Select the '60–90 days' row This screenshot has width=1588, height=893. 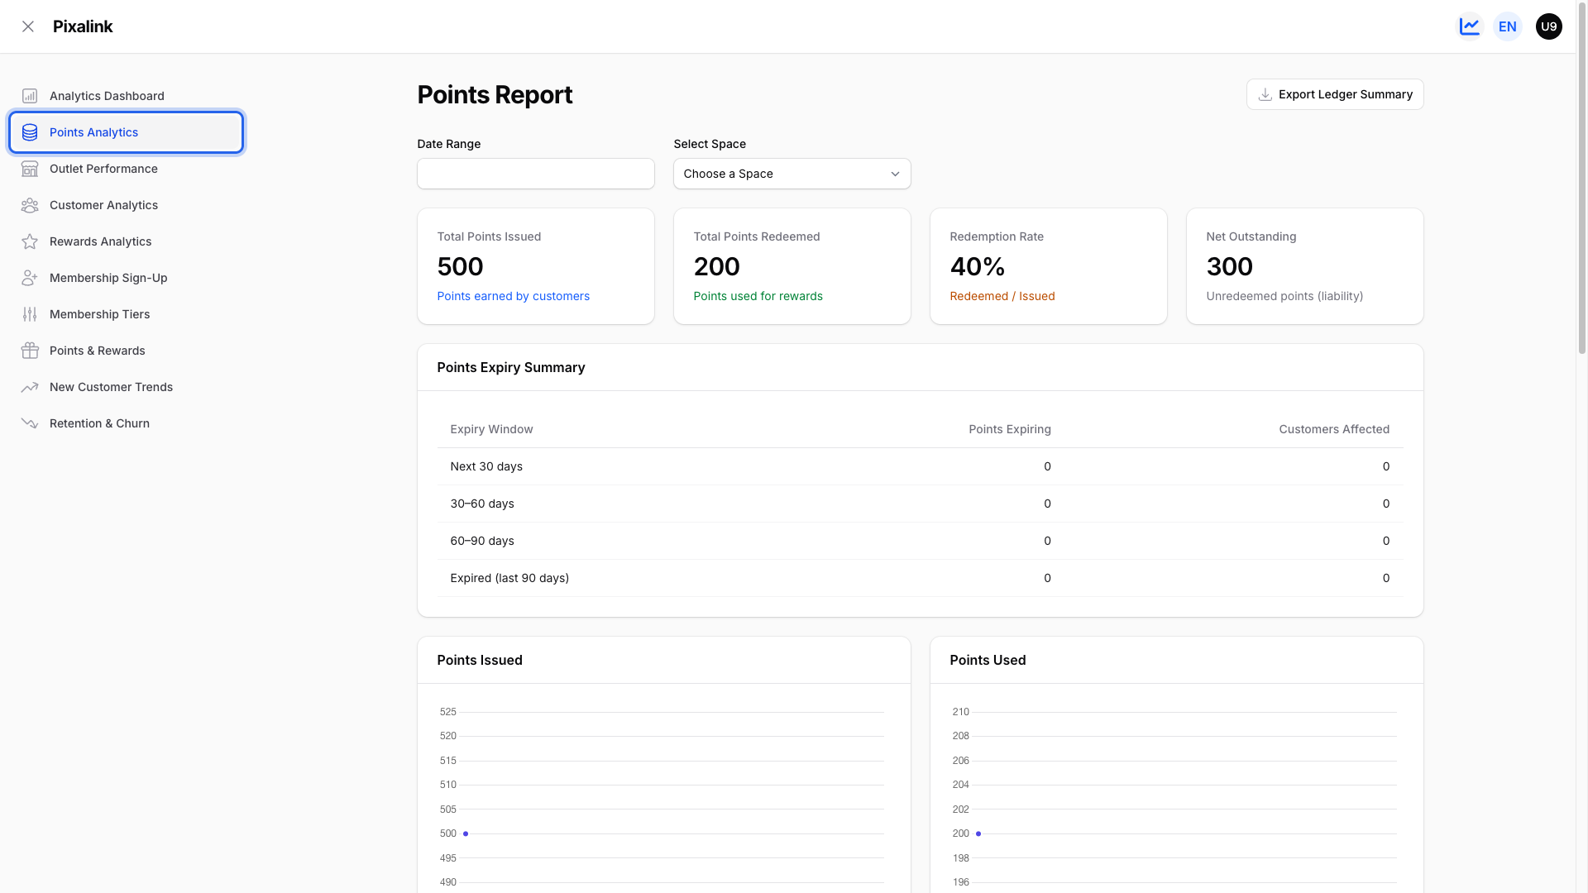(x=920, y=541)
